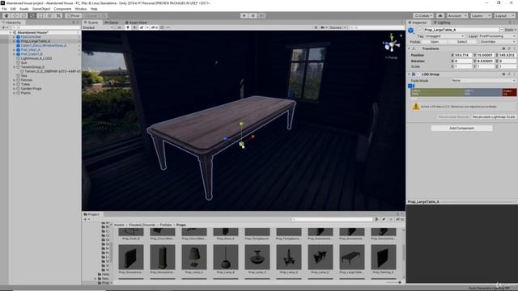
Task: Toggle 2D view in Scene toolbar
Action: click(x=119, y=27)
